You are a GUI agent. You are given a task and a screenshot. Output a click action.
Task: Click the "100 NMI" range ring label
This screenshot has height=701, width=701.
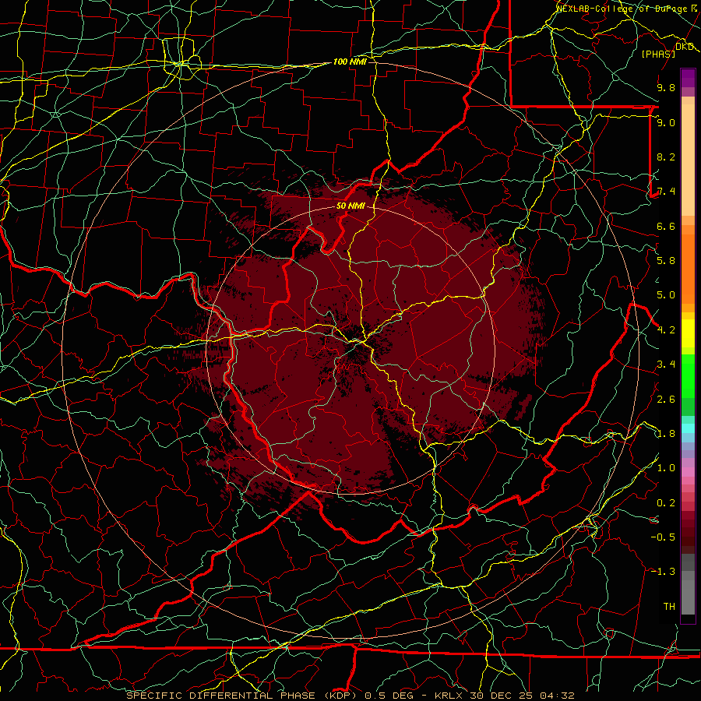tap(350, 62)
